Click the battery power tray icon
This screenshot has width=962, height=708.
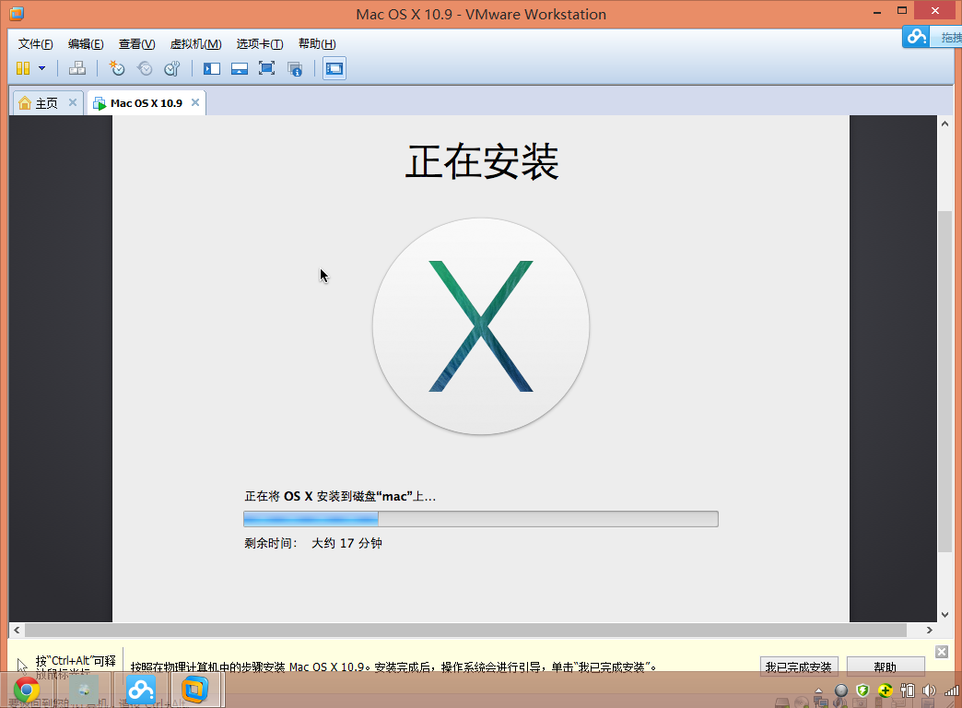point(907,690)
